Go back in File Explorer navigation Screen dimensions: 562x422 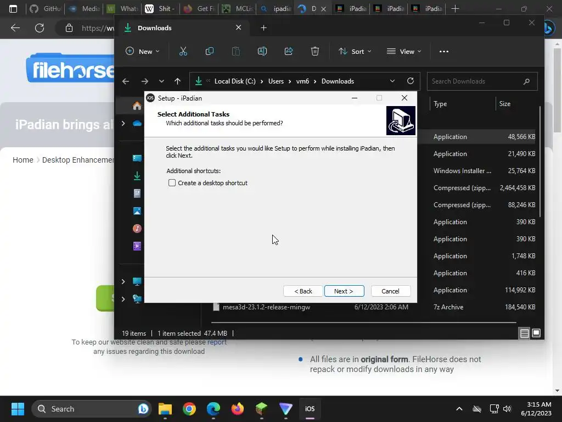coord(126,81)
